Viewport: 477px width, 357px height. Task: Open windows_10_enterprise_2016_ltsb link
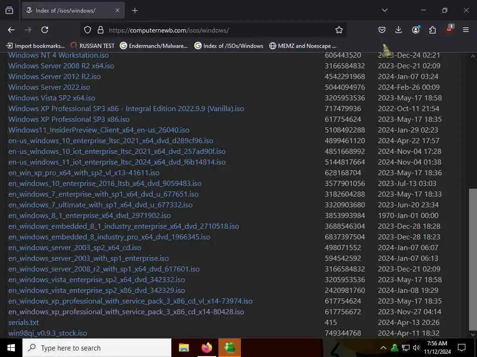click(105, 183)
